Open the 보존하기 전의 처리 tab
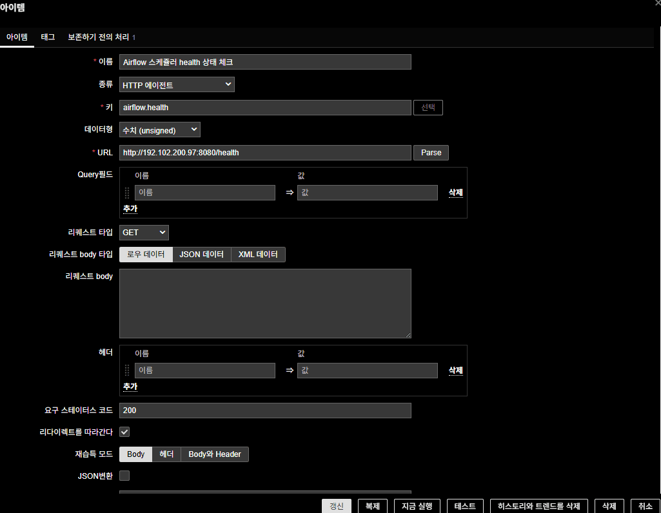 click(101, 37)
